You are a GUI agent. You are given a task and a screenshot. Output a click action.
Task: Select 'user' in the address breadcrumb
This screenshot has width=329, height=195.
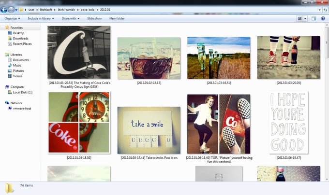31,10
